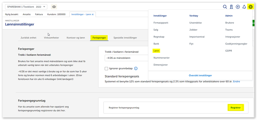
Task: Open the notifications bell icon
Action: tap(244, 7)
